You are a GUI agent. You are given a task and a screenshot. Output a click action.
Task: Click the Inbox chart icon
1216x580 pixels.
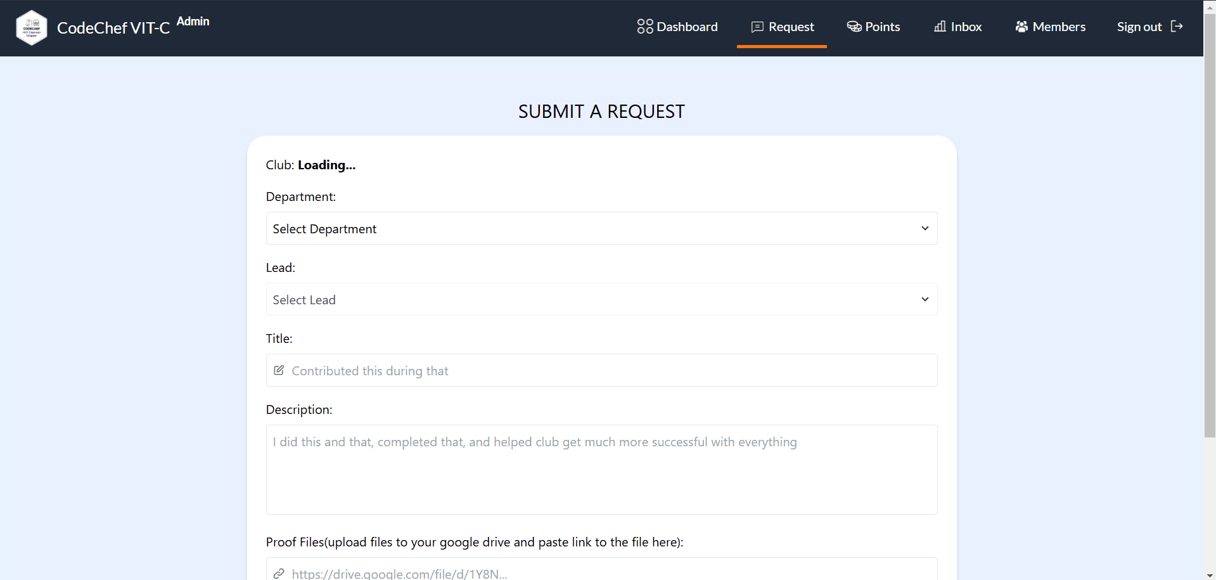pos(940,27)
